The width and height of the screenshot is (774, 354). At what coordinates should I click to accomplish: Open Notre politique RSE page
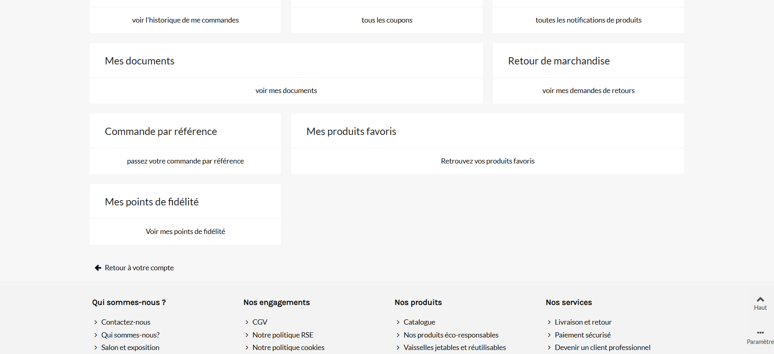click(x=283, y=335)
